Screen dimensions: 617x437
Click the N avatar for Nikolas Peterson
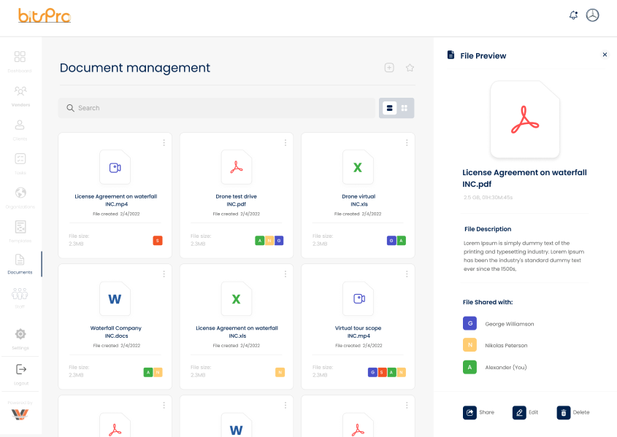point(470,345)
